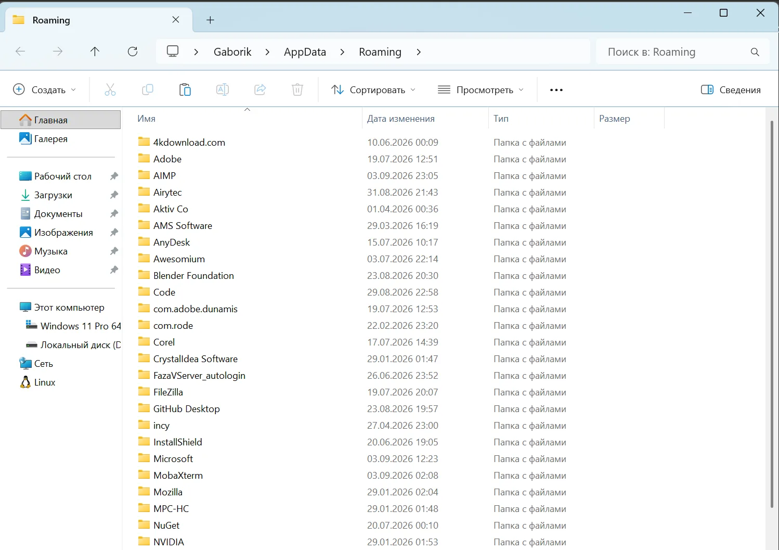The height and width of the screenshot is (550, 779).
Task: Select the FileZilla folder icon
Action: pos(144,391)
